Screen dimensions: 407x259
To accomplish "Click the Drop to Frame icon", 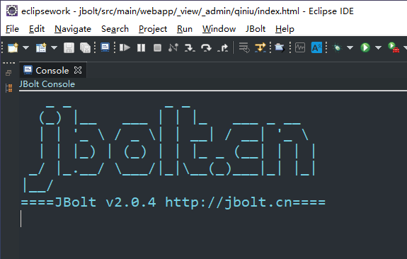I will tap(244, 47).
